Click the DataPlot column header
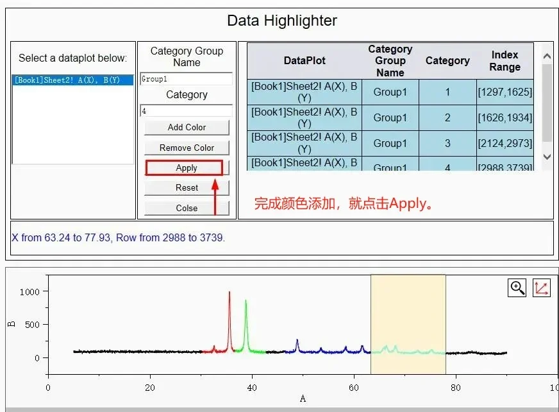559x412 pixels. [x=305, y=61]
